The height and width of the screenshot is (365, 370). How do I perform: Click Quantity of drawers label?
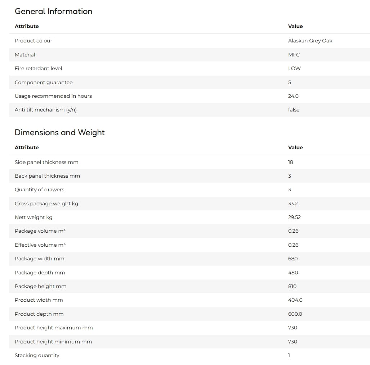39,190
